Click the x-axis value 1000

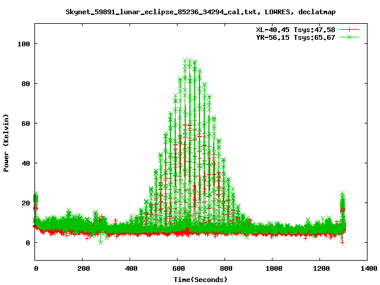point(274,268)
